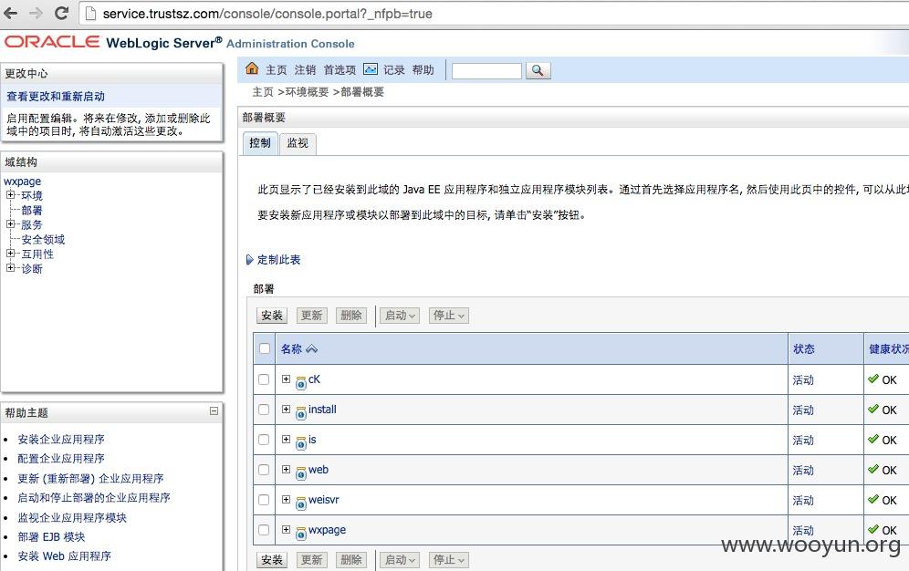Click 帮助 in the toolbar
This screenshot has height=571, width=909.
click(423, 70)
